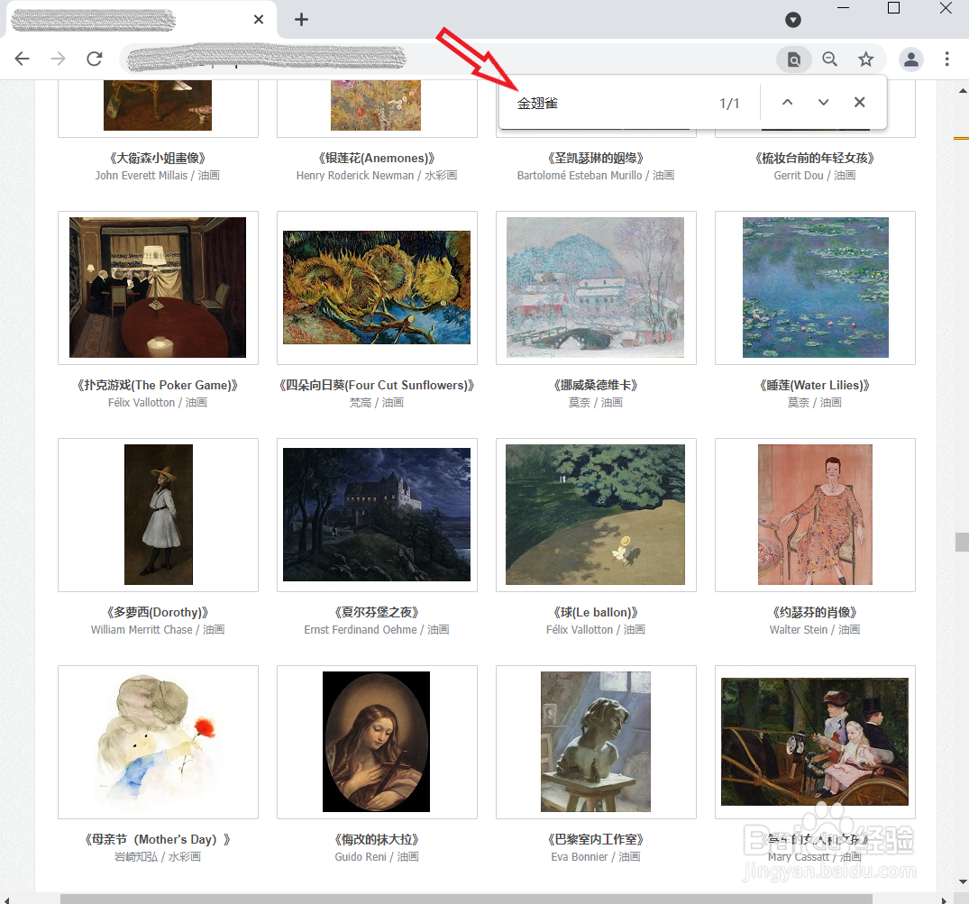Open the night castle painting thumbnail
The image size is (969, 904).
tap(377, 514)
